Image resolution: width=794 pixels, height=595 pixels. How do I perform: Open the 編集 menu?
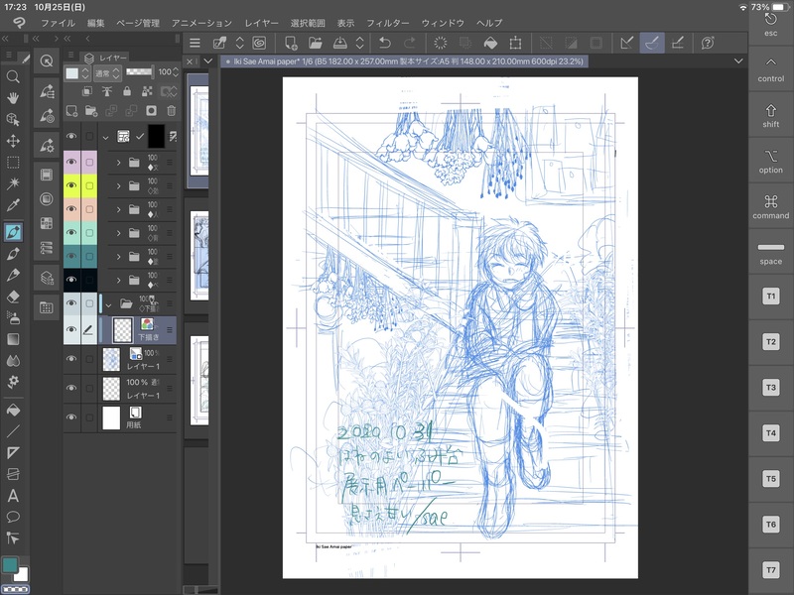click(95, 23)
